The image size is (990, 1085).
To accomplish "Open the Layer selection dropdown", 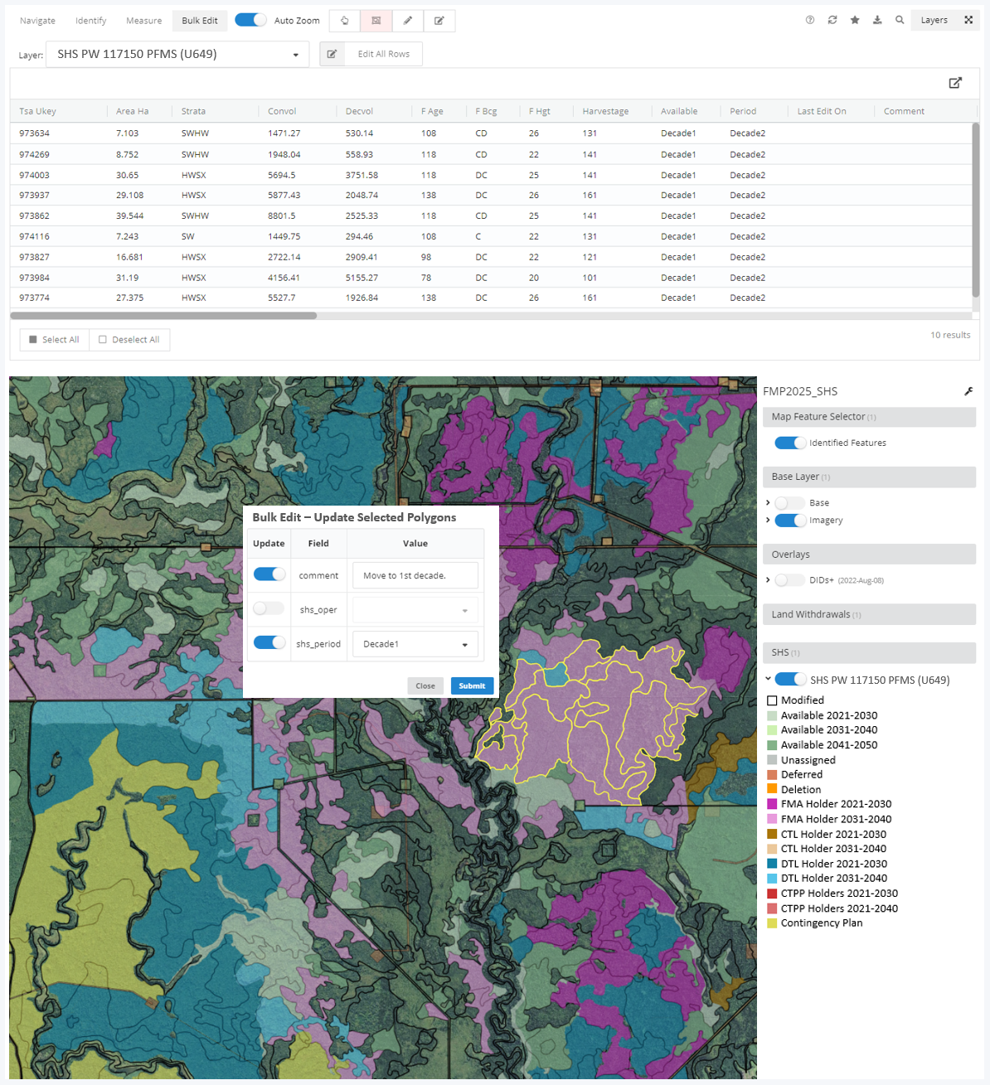I will tap(177, 55).
